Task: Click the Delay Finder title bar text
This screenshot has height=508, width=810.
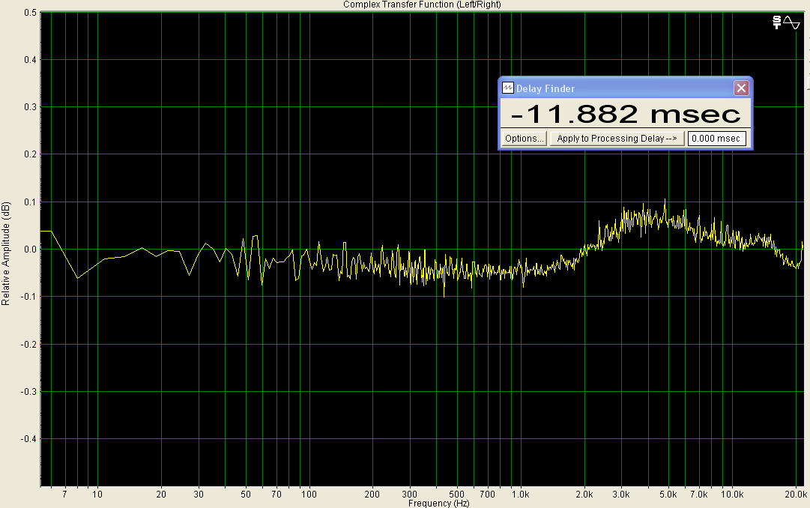Action: (x=545, y=88)
